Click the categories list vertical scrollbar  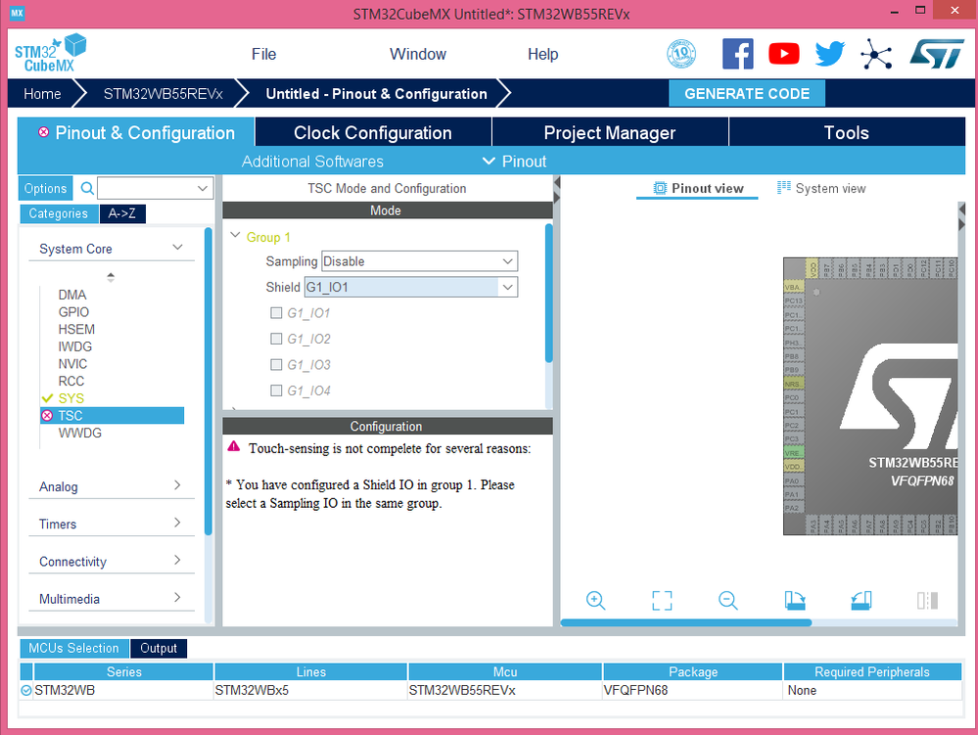[x=209, y=382]
